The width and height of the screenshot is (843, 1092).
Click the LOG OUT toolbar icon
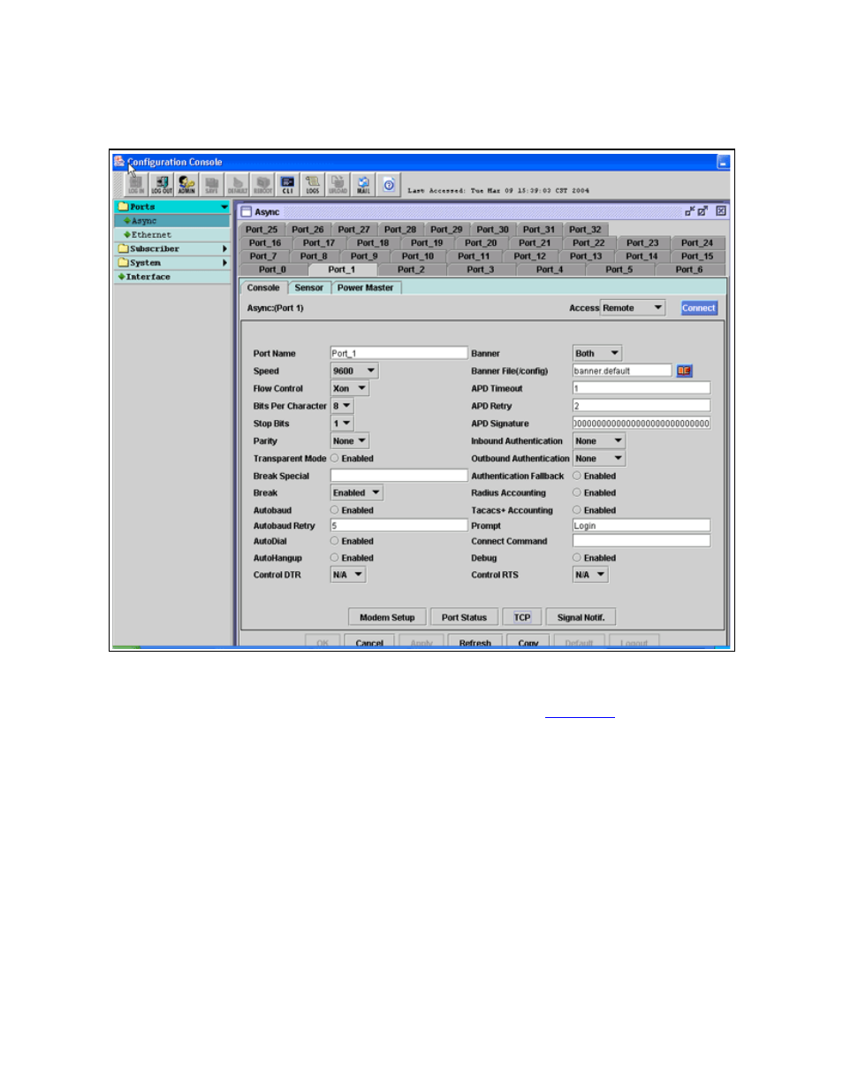[x=162, y=185]
